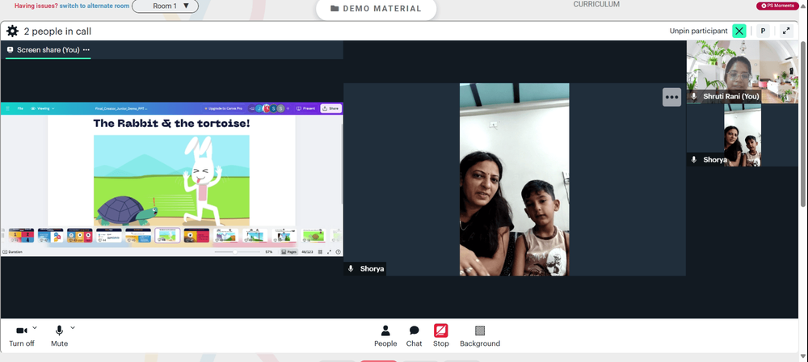The width and height of the screenshot is (808, 362).
Task: Open more options on Screen share tab
Action: click(86, 50)
